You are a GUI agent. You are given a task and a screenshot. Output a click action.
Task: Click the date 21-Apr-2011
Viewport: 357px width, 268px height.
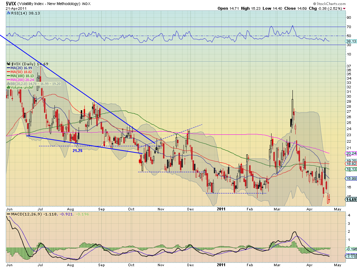point(15,8)
